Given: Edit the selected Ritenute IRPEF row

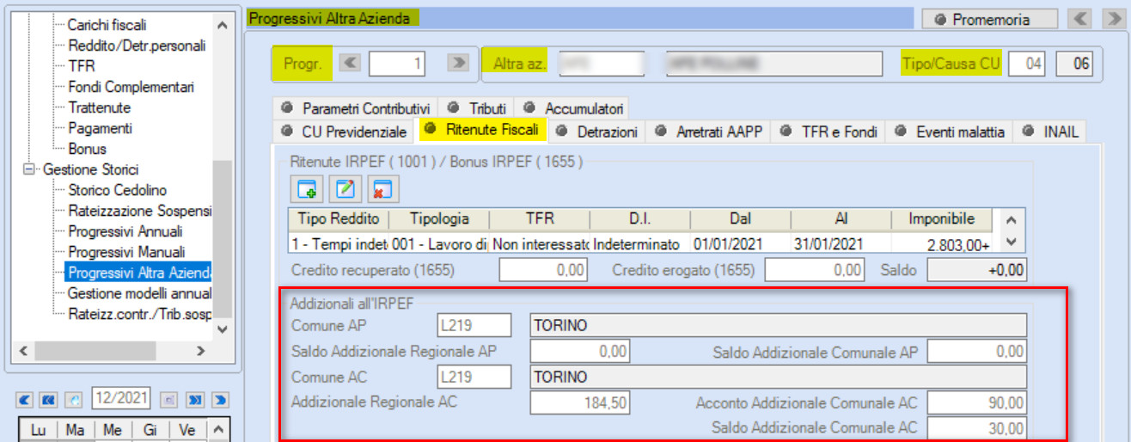Looking at the screenshot, I should (344, 187).
